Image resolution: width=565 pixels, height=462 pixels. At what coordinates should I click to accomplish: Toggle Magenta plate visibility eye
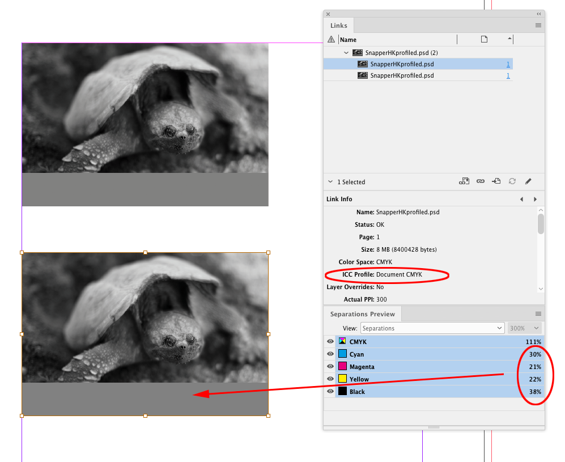coord(330,366)
